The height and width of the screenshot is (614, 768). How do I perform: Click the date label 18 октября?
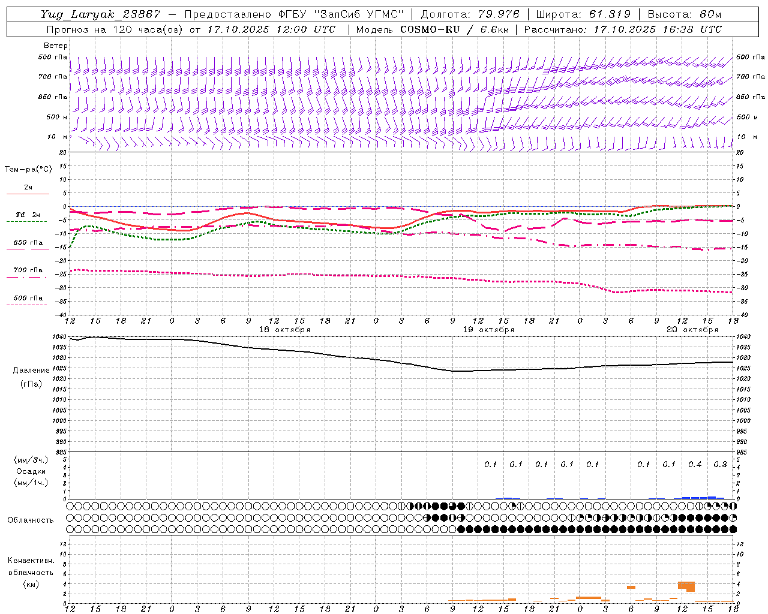click(x=284, y=330)
